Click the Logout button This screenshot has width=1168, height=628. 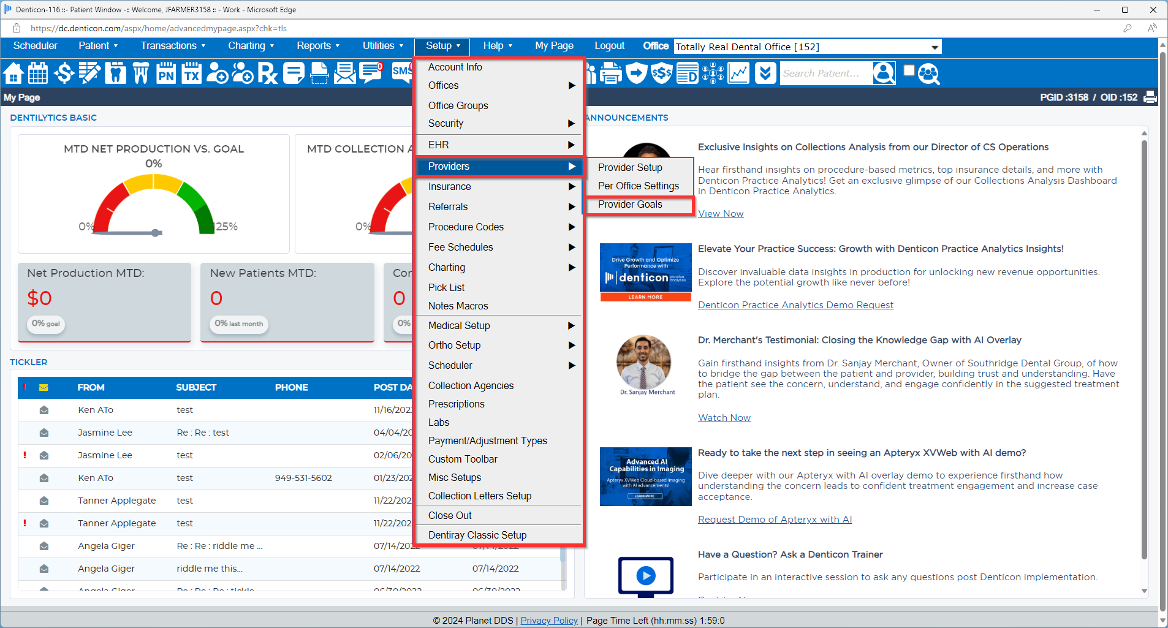[609, 46]
